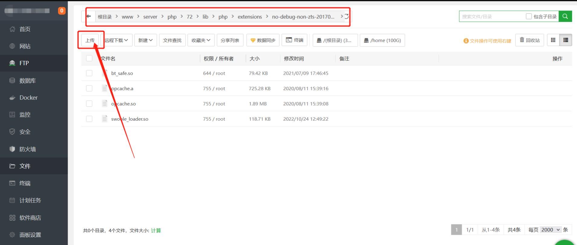
Task: Open the recycle bin (回收站)
Action: click(x=530, y=40)
